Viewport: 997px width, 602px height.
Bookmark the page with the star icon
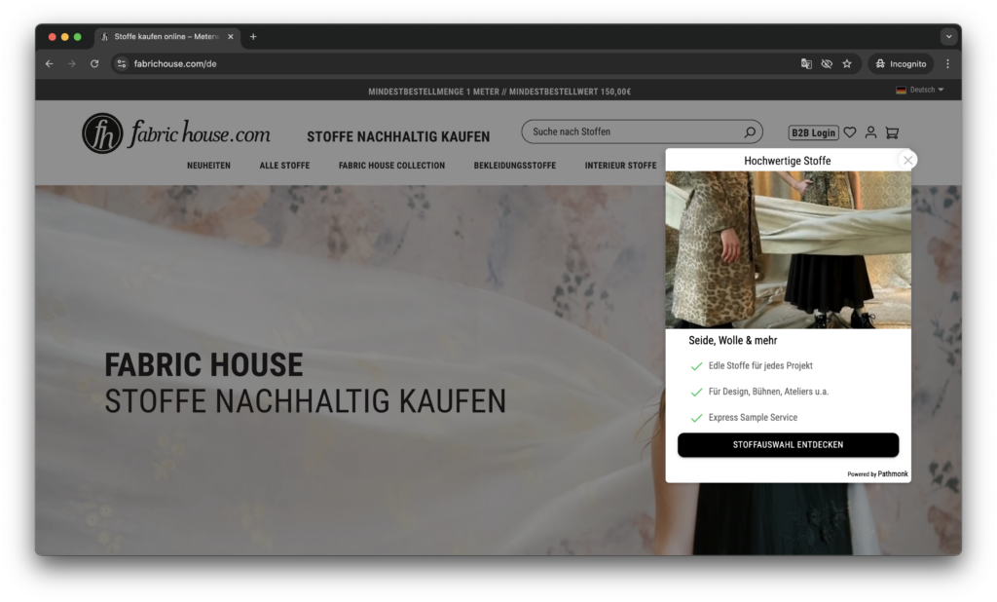846,63
